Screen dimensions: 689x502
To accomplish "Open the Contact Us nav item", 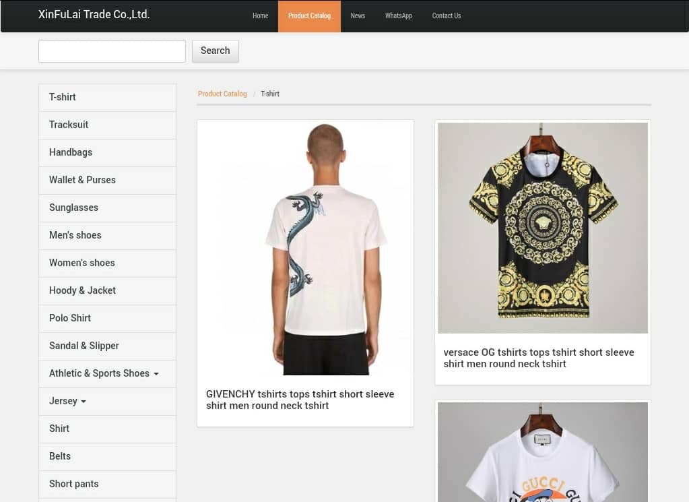I will point(447,15).
